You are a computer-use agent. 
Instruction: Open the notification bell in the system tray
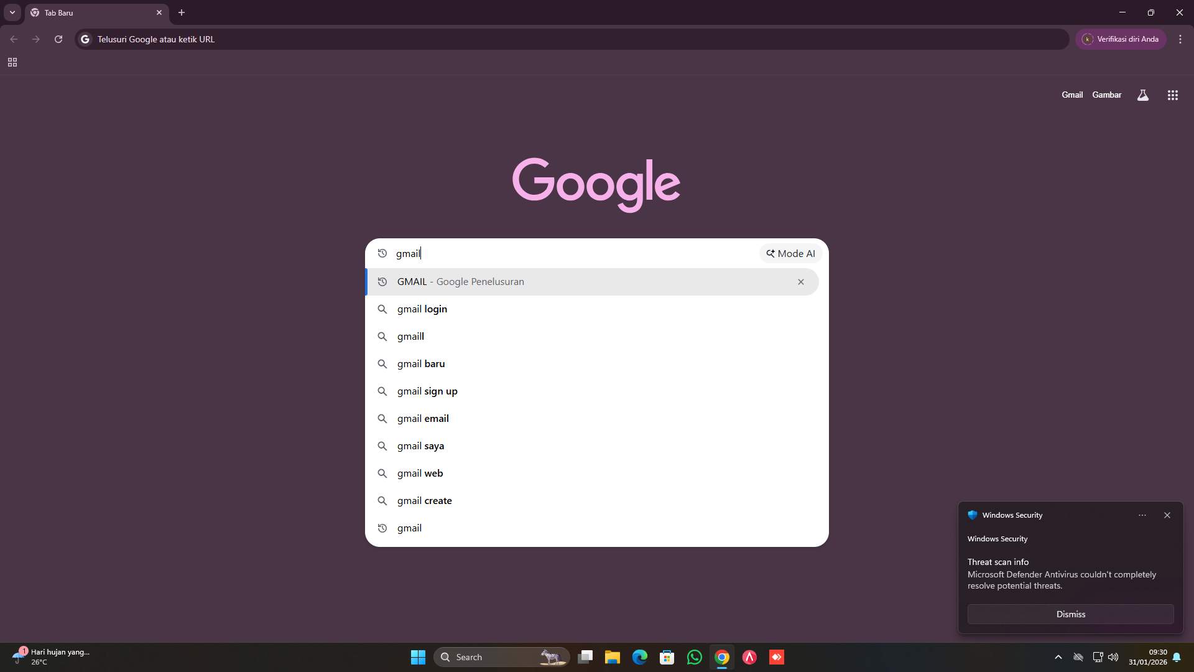[1177, 656]
